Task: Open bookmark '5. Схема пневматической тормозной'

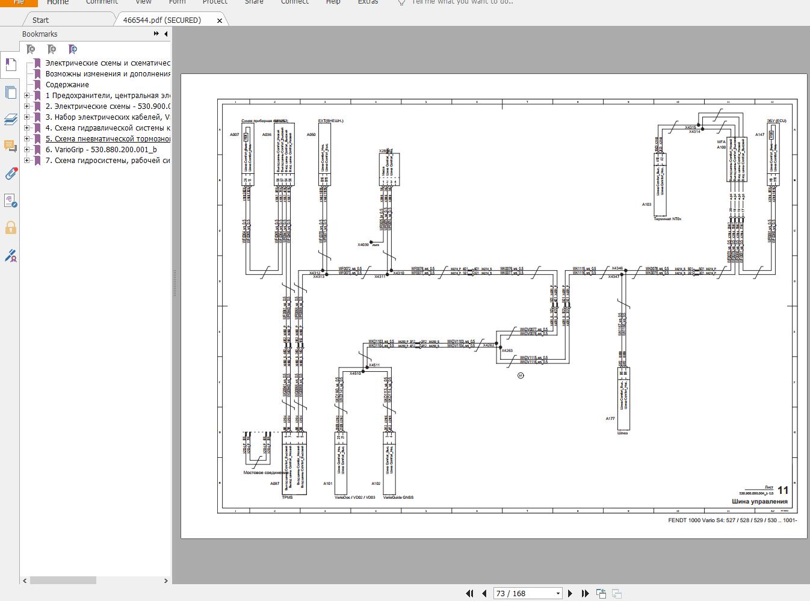Action: 108,139
